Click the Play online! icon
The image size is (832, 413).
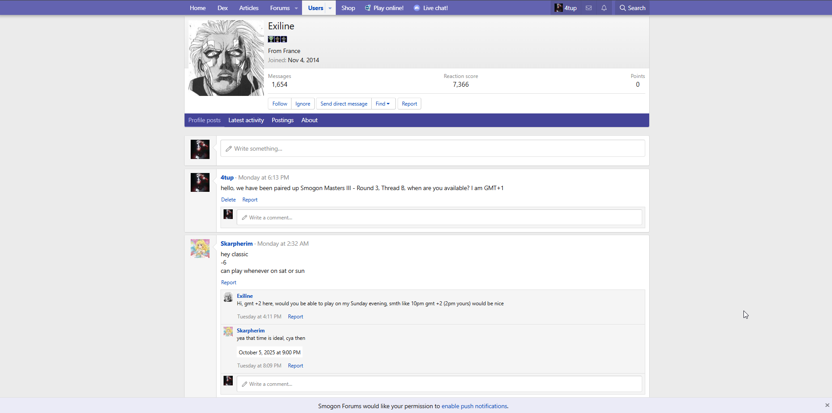[x=368, y=8]
